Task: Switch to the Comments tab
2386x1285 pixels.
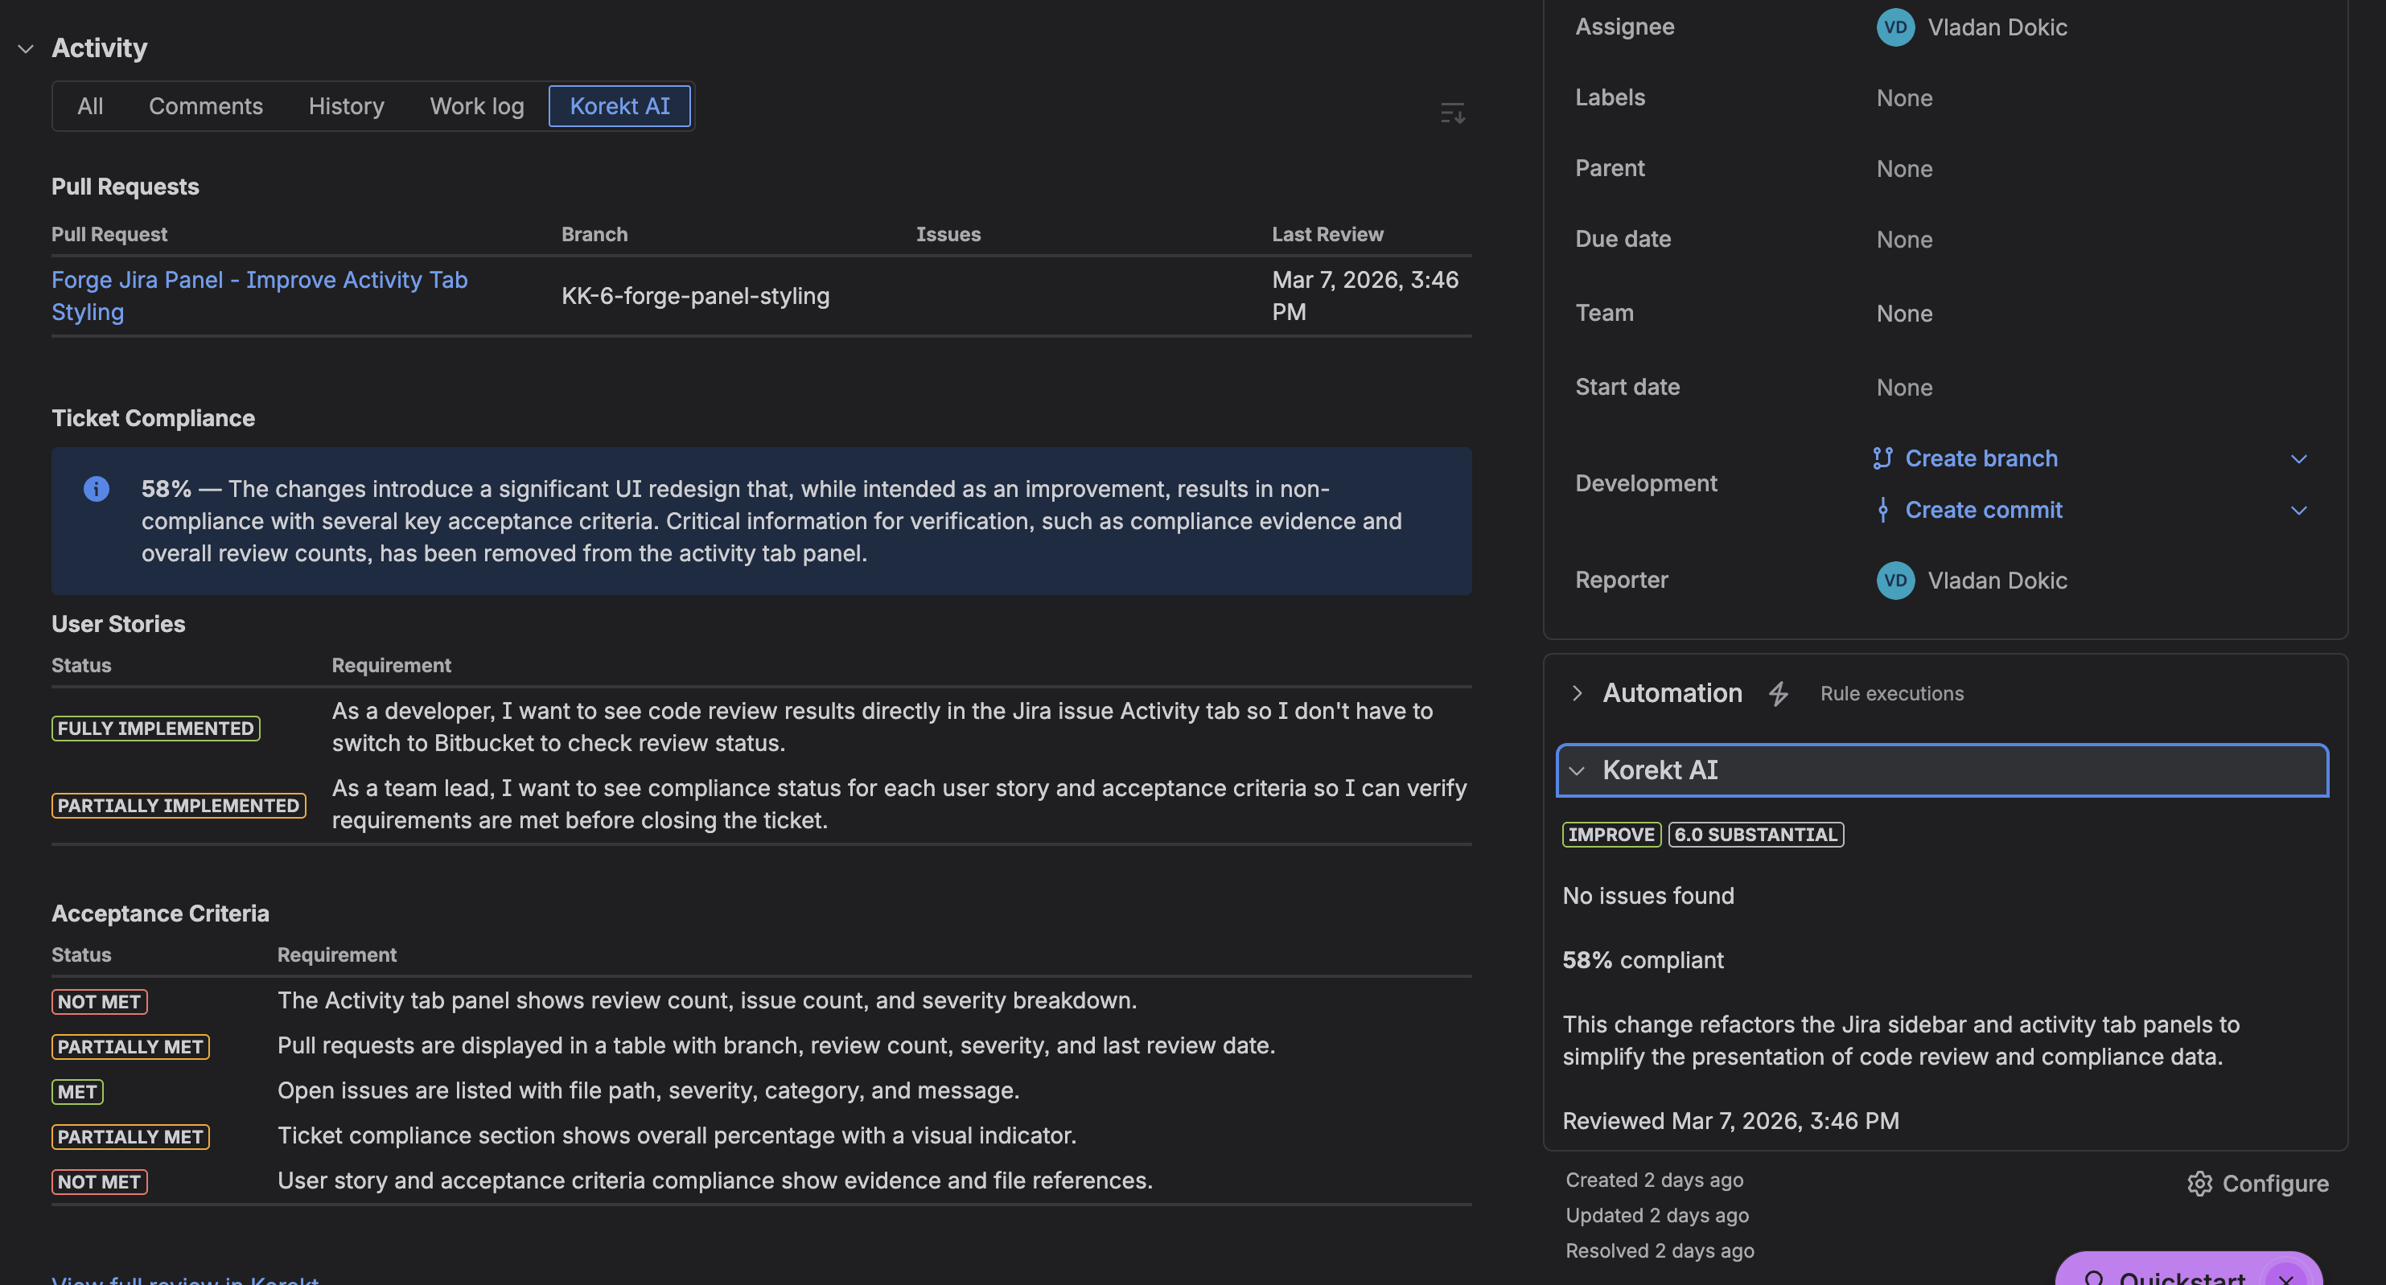Action: pos(206,105)
